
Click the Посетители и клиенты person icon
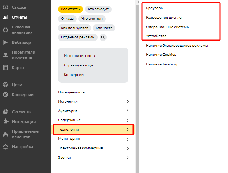pos(5,55)
